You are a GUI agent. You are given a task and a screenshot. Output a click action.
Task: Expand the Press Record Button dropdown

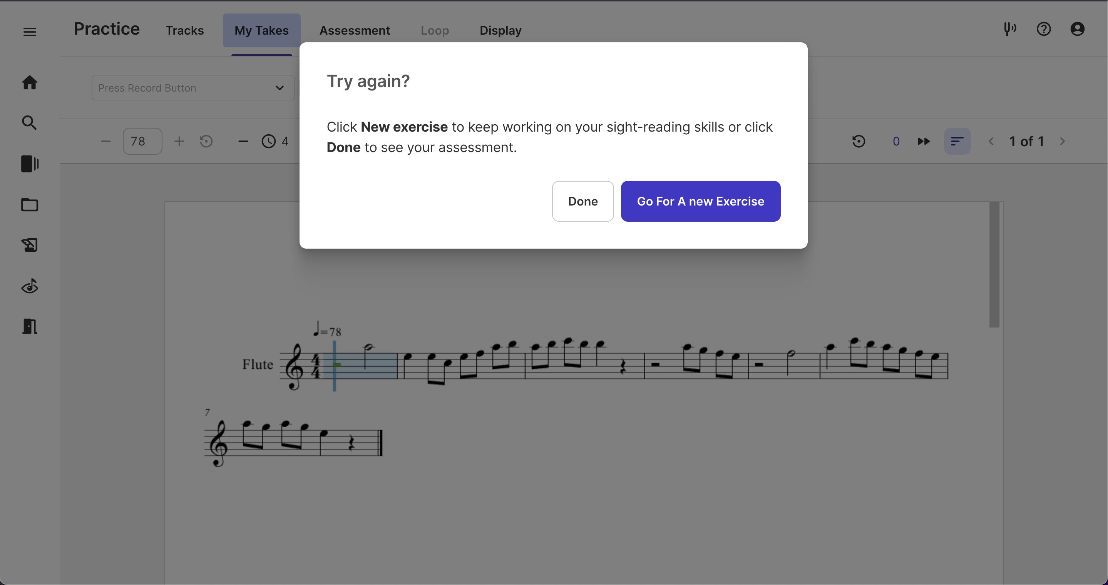pos(193,88)
